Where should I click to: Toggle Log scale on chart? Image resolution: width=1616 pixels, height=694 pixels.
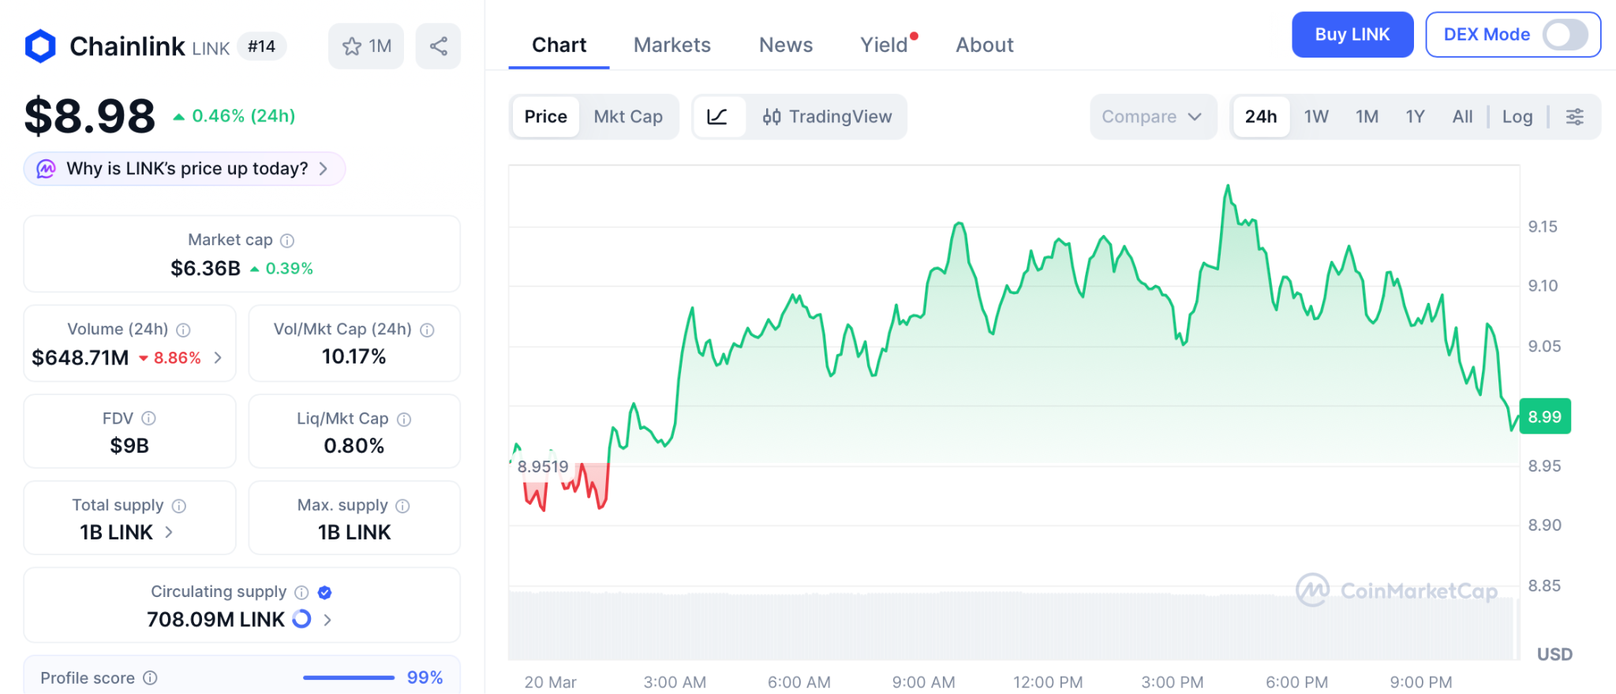click(1517, 117)
